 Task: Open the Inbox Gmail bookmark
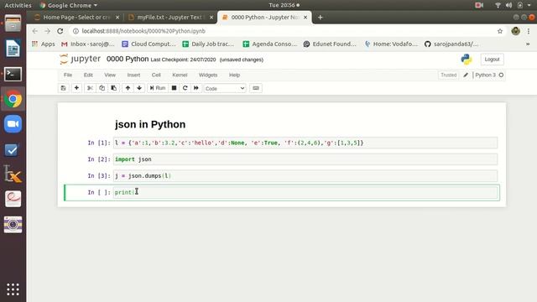87,44
